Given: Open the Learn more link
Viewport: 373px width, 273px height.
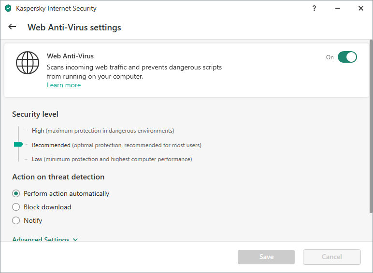Looking at the screenshot, I should (64, 85).
